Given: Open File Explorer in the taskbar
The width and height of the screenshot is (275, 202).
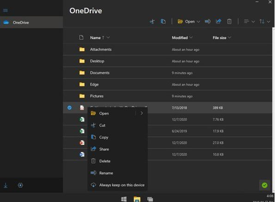Looking at the screenshot, I should point(137,199).
